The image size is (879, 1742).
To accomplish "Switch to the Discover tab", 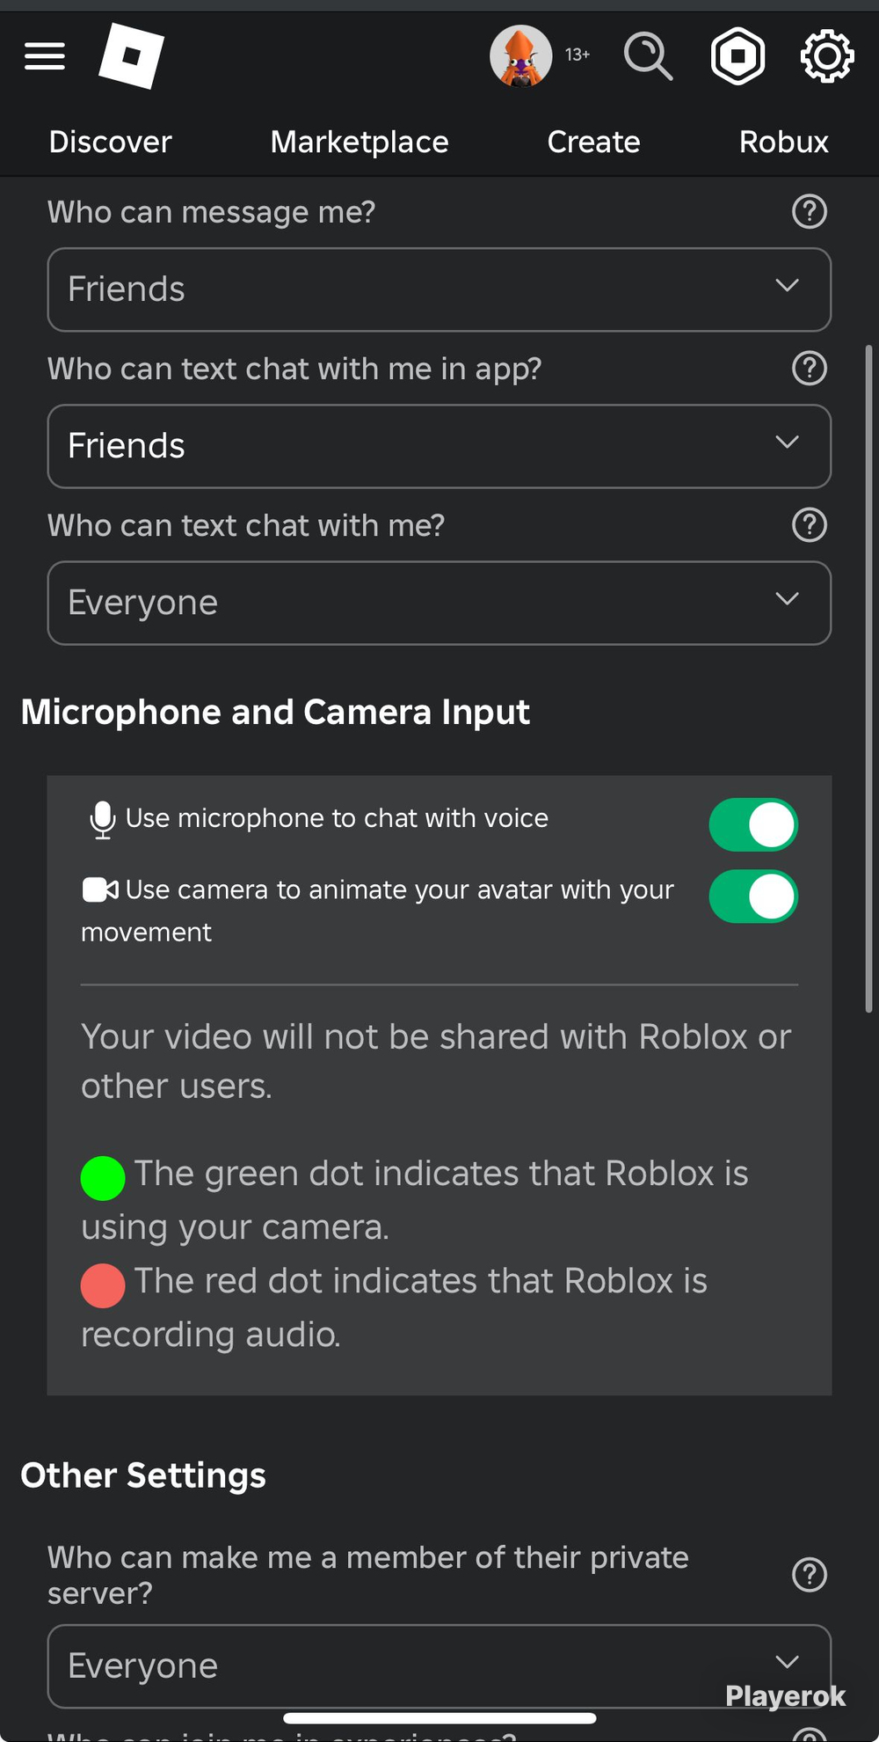I will pyautogui.click(x=110, y=142).
